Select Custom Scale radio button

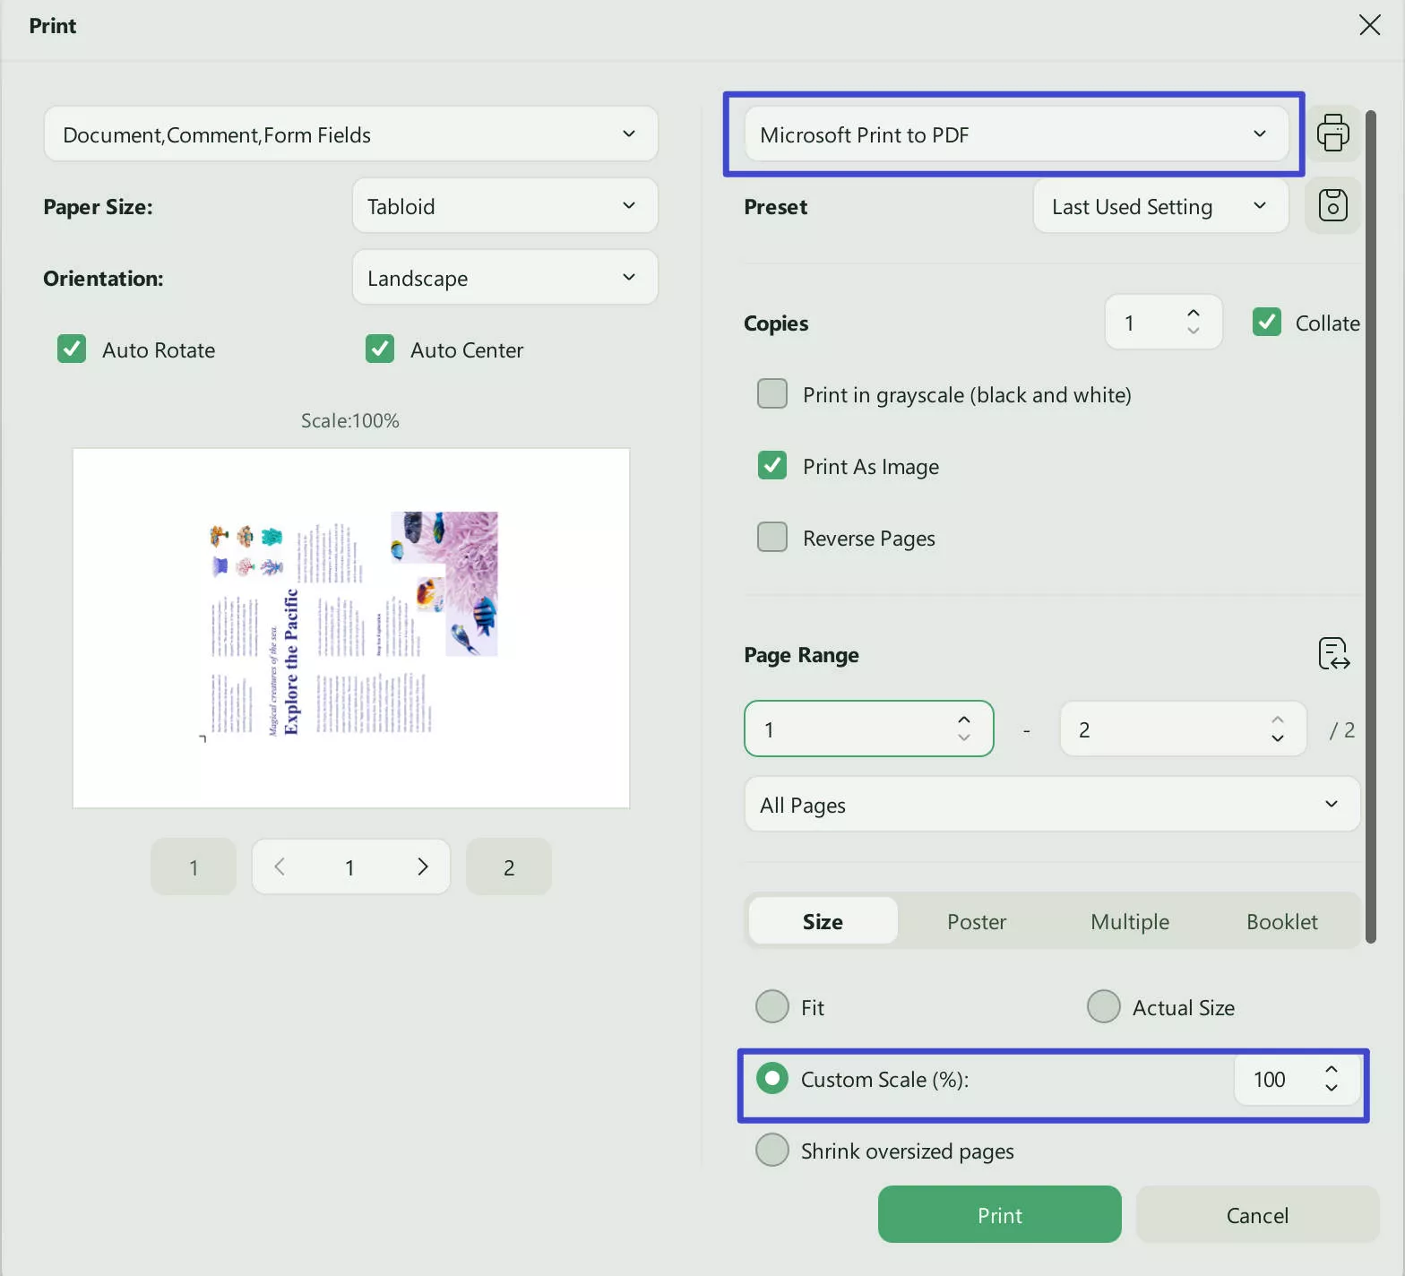tap(772, 1078)
